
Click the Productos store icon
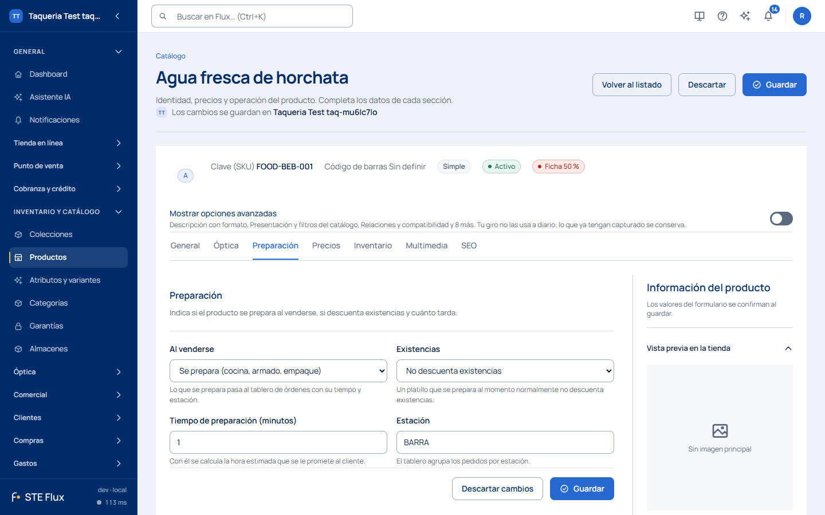(18, 257)
